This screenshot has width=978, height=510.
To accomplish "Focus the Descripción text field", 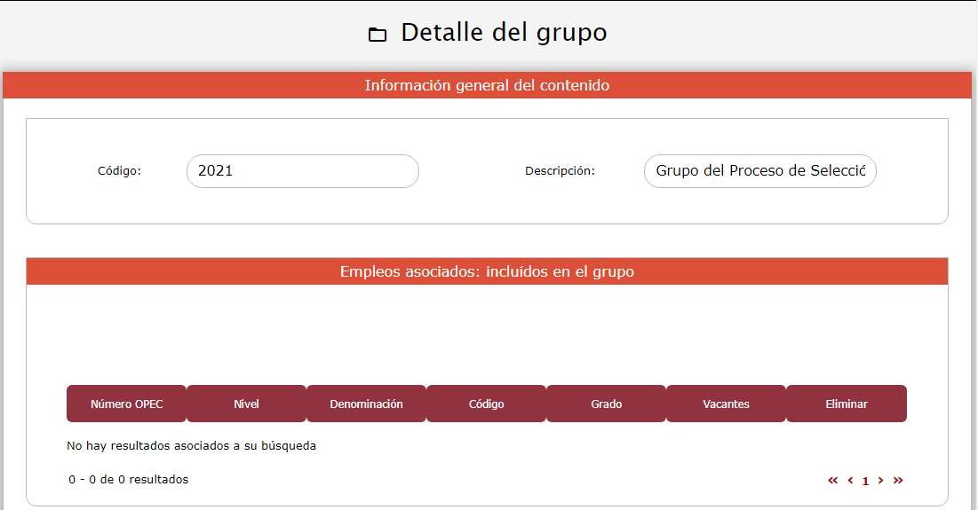I will click(759, 171).
